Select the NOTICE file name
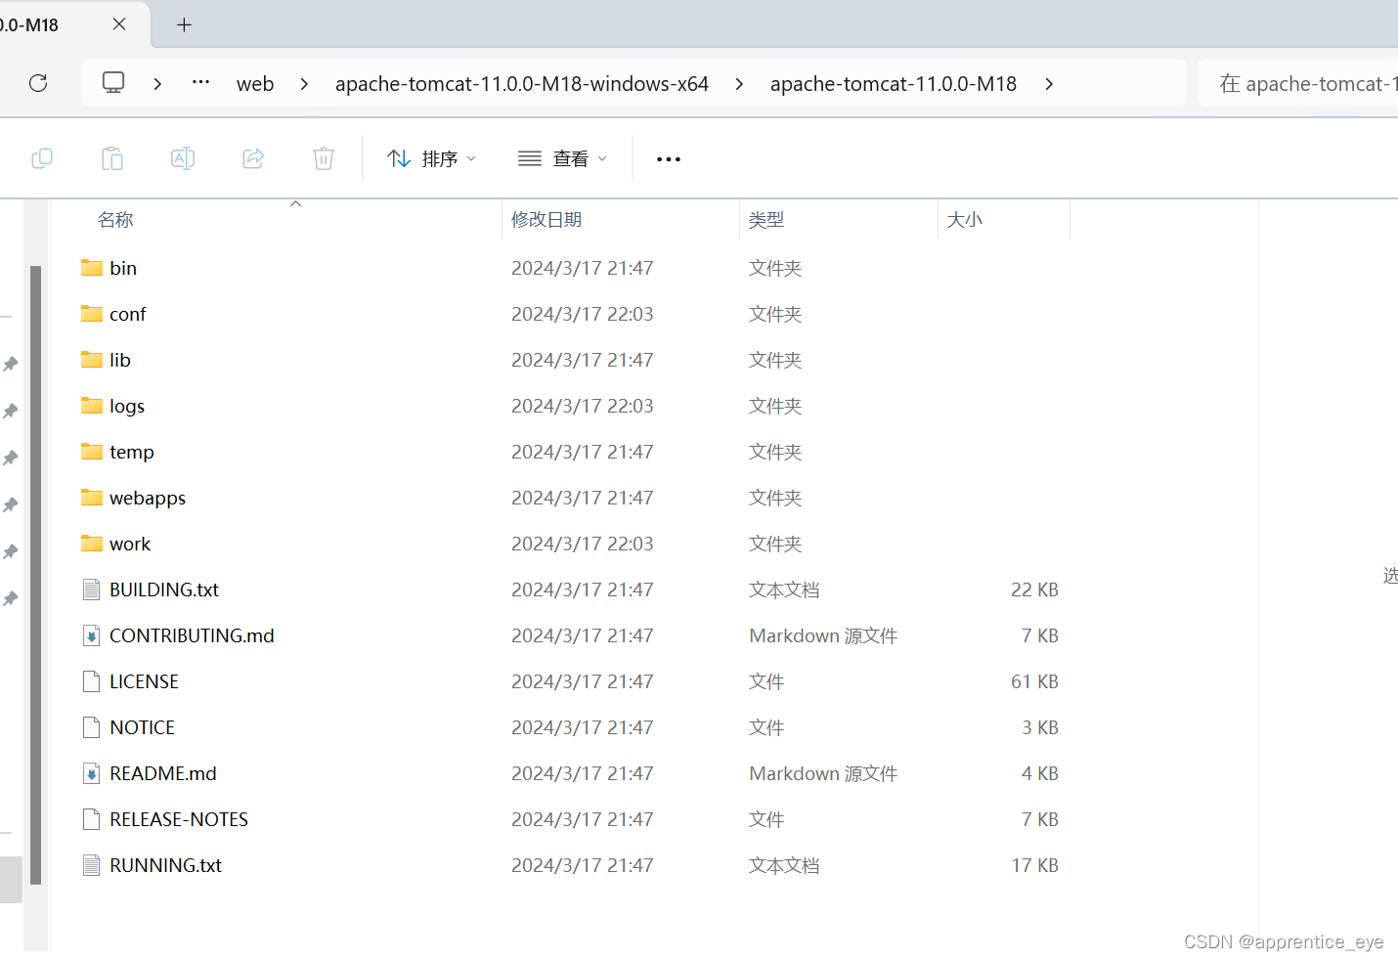 point(142,727)
